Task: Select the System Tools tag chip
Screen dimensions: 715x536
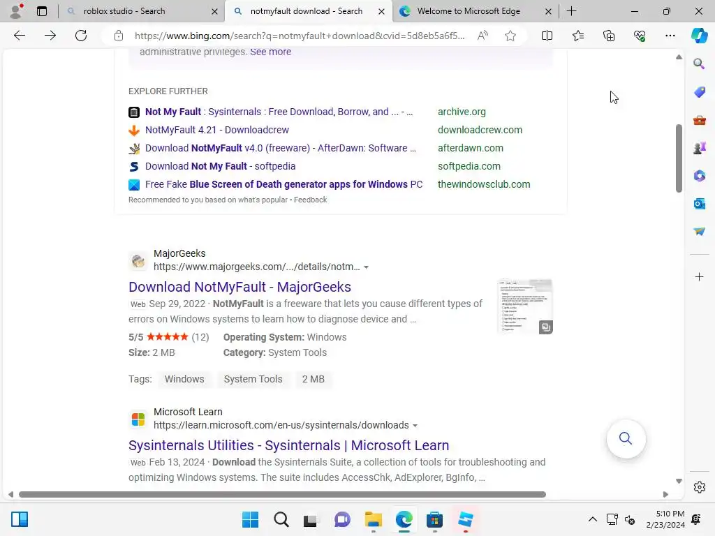Action: pos(253,379)
